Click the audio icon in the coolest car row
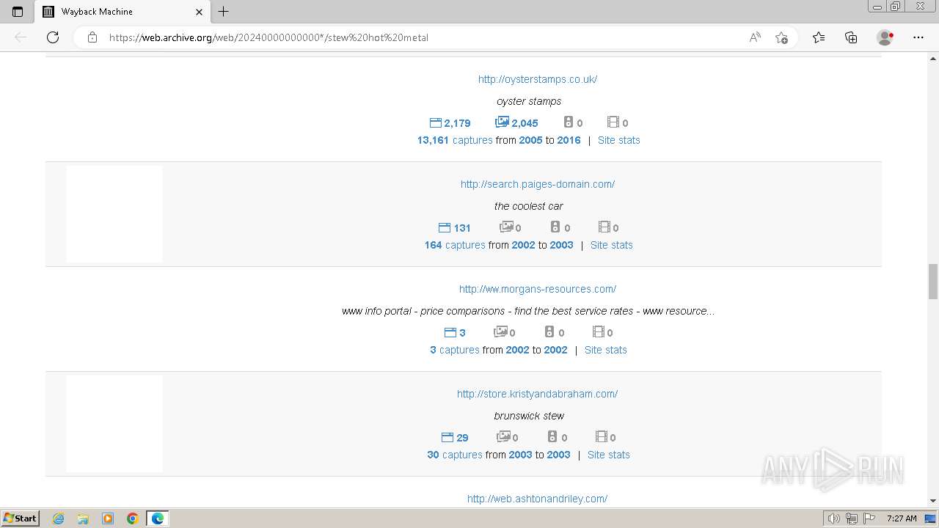This screenshot has width=939, height=528. [x=555, y=227]
